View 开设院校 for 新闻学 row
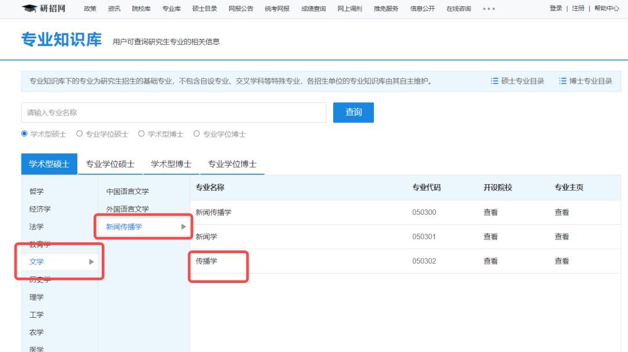The height and width of the screenshot is (352, 628). [491, 237]
